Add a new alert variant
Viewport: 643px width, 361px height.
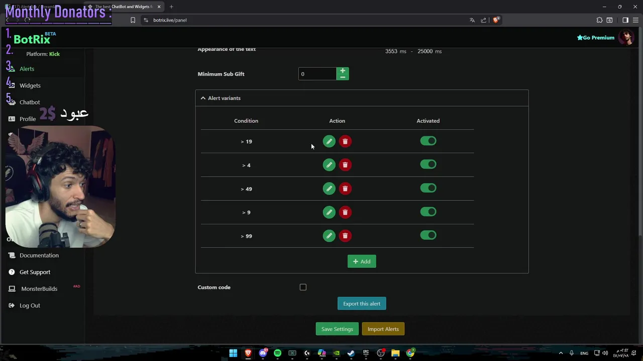tap(362, 261)
